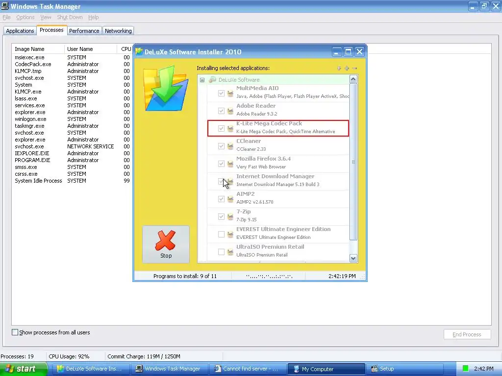This screenshot has width=502, height=376.
Task: Click the package icon beside CCleaner
Action: 230,146
